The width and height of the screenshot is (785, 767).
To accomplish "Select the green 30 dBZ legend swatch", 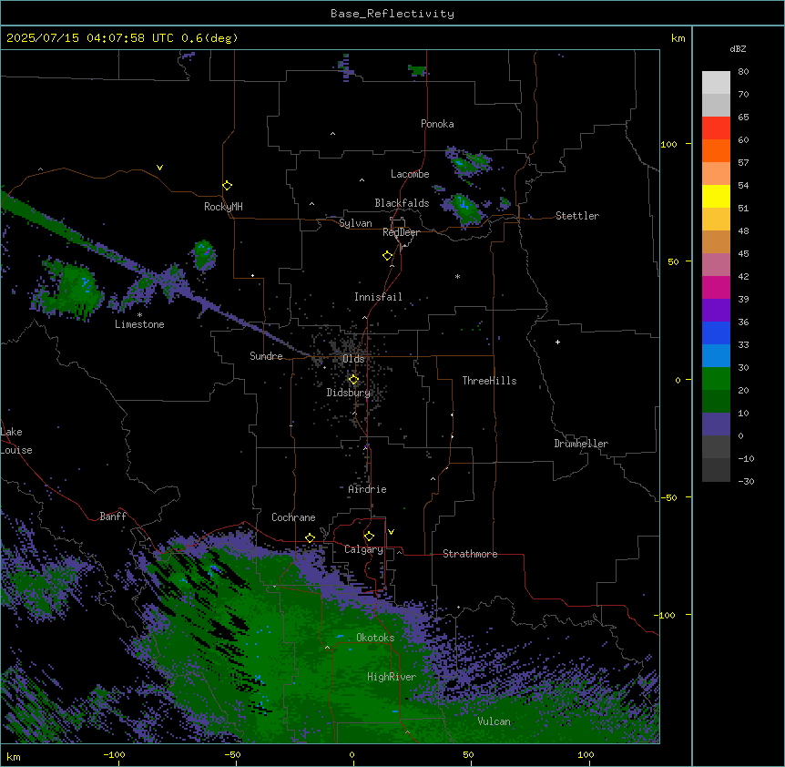I will pos(716,379).
